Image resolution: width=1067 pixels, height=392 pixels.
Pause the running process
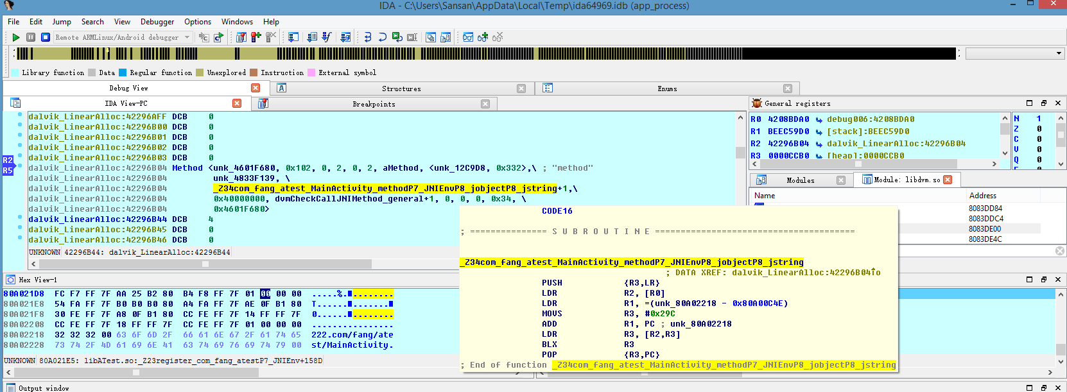[30, 37]
